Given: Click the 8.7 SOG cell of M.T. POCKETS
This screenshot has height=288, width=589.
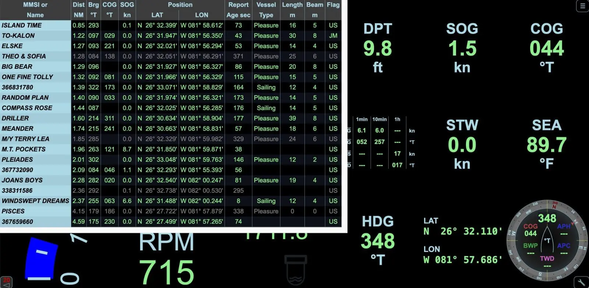Looking at the screenshot, I should point(127,149).
